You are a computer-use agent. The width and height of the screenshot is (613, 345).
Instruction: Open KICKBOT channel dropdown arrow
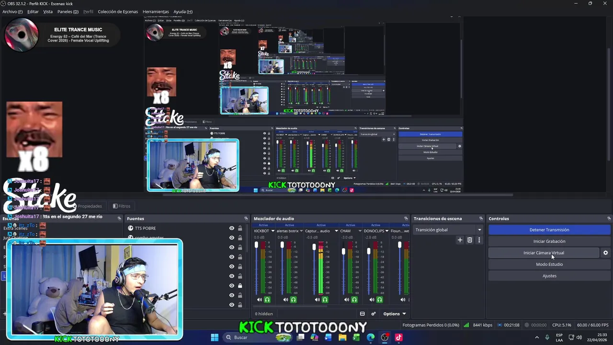(272, 231)
